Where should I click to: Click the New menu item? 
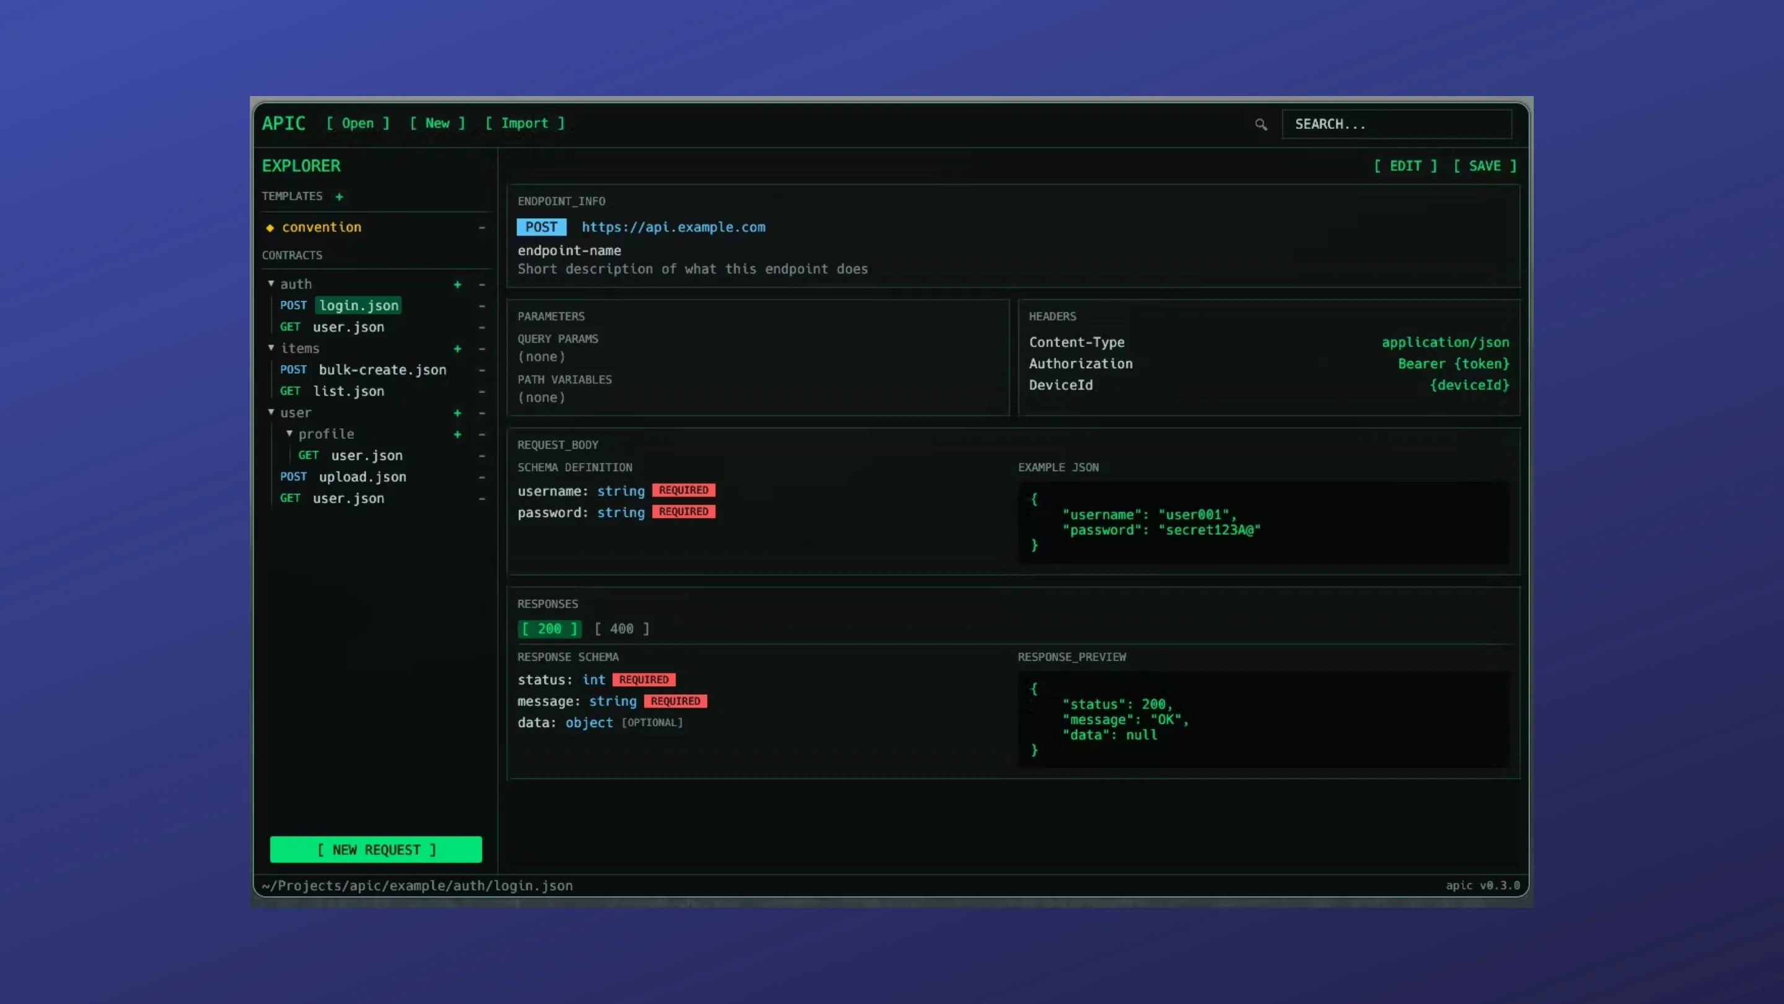[437, 123]
